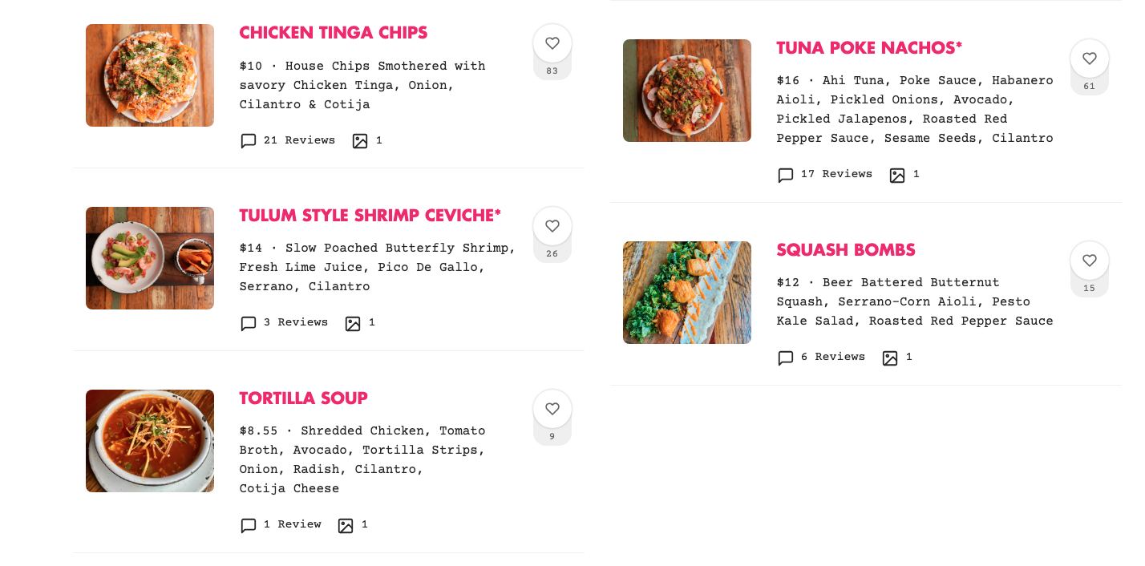Open photo icon for Chicken Tinga Chips
Viewport: 1145px width, 566px height.
pyautogui.click(x=360, y=141)
